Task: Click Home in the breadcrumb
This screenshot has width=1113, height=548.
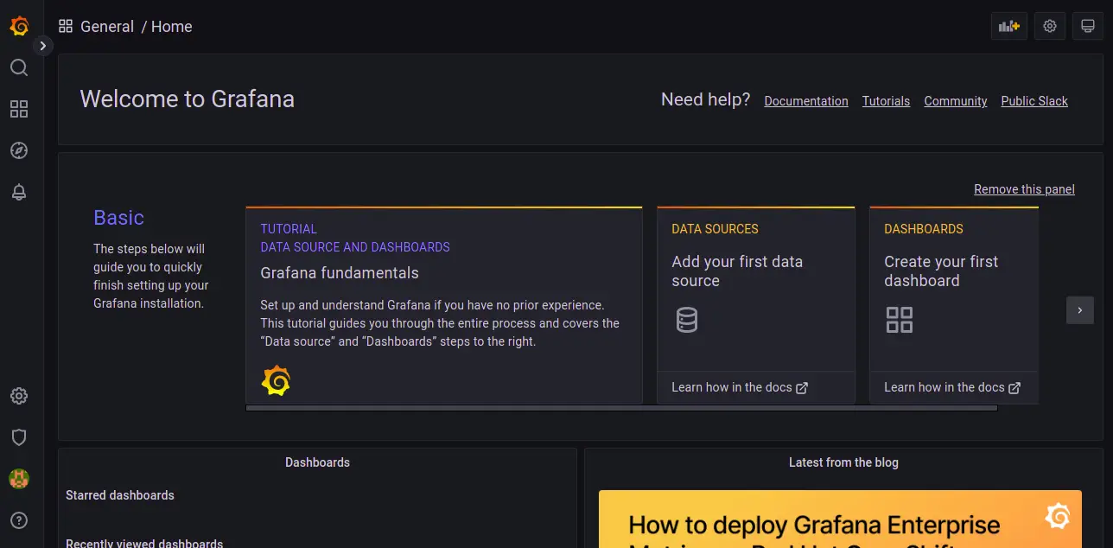Action: coord(172,27)
